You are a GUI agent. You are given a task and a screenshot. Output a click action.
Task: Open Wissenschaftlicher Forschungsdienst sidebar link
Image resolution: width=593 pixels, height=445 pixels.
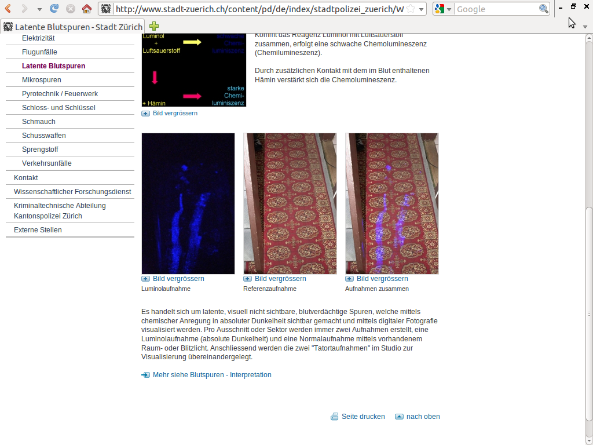(72, 192)
